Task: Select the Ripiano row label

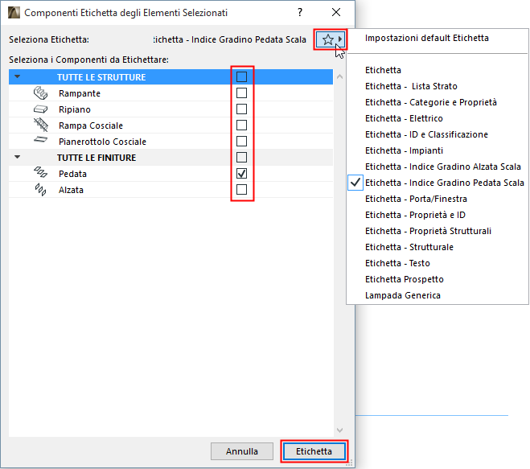Action: pyautogui.click(x=75, y=109)
